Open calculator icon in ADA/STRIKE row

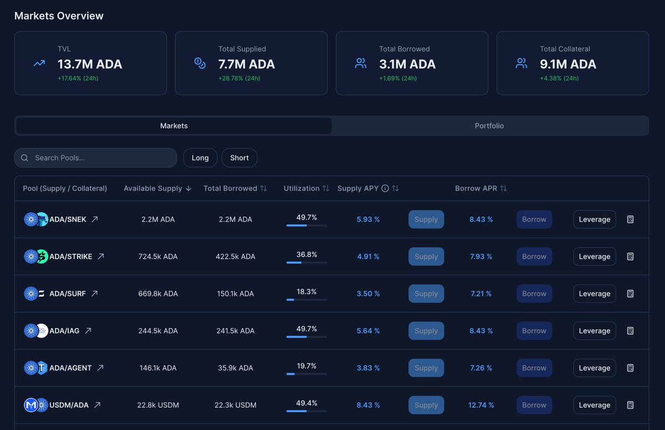[x=630, y=257]
